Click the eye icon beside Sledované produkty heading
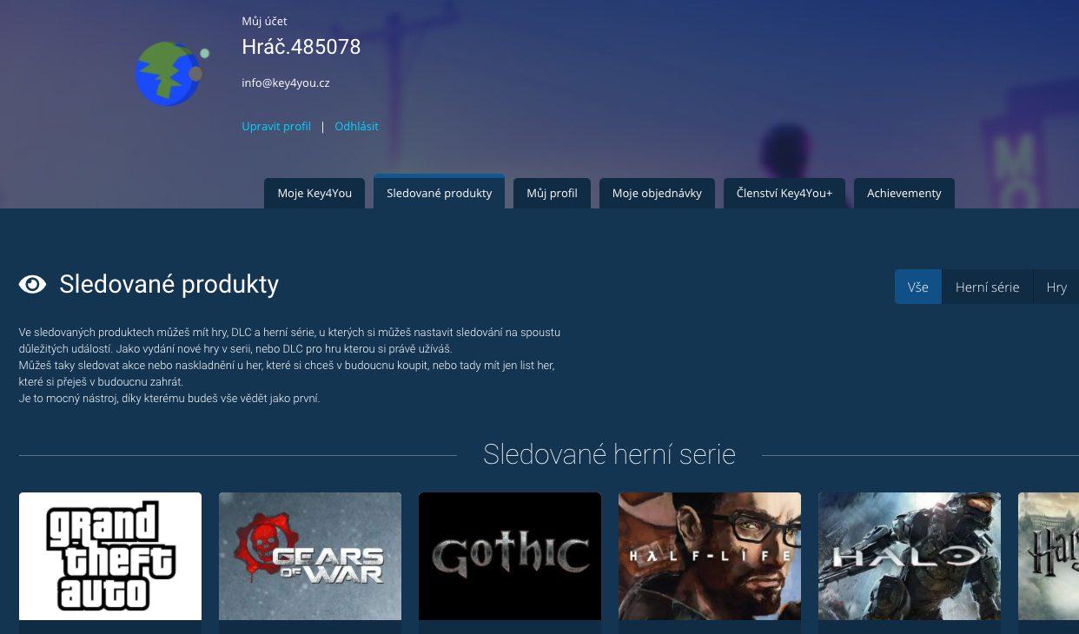The width and height of the screenshot is (1079, 634). 33,284
